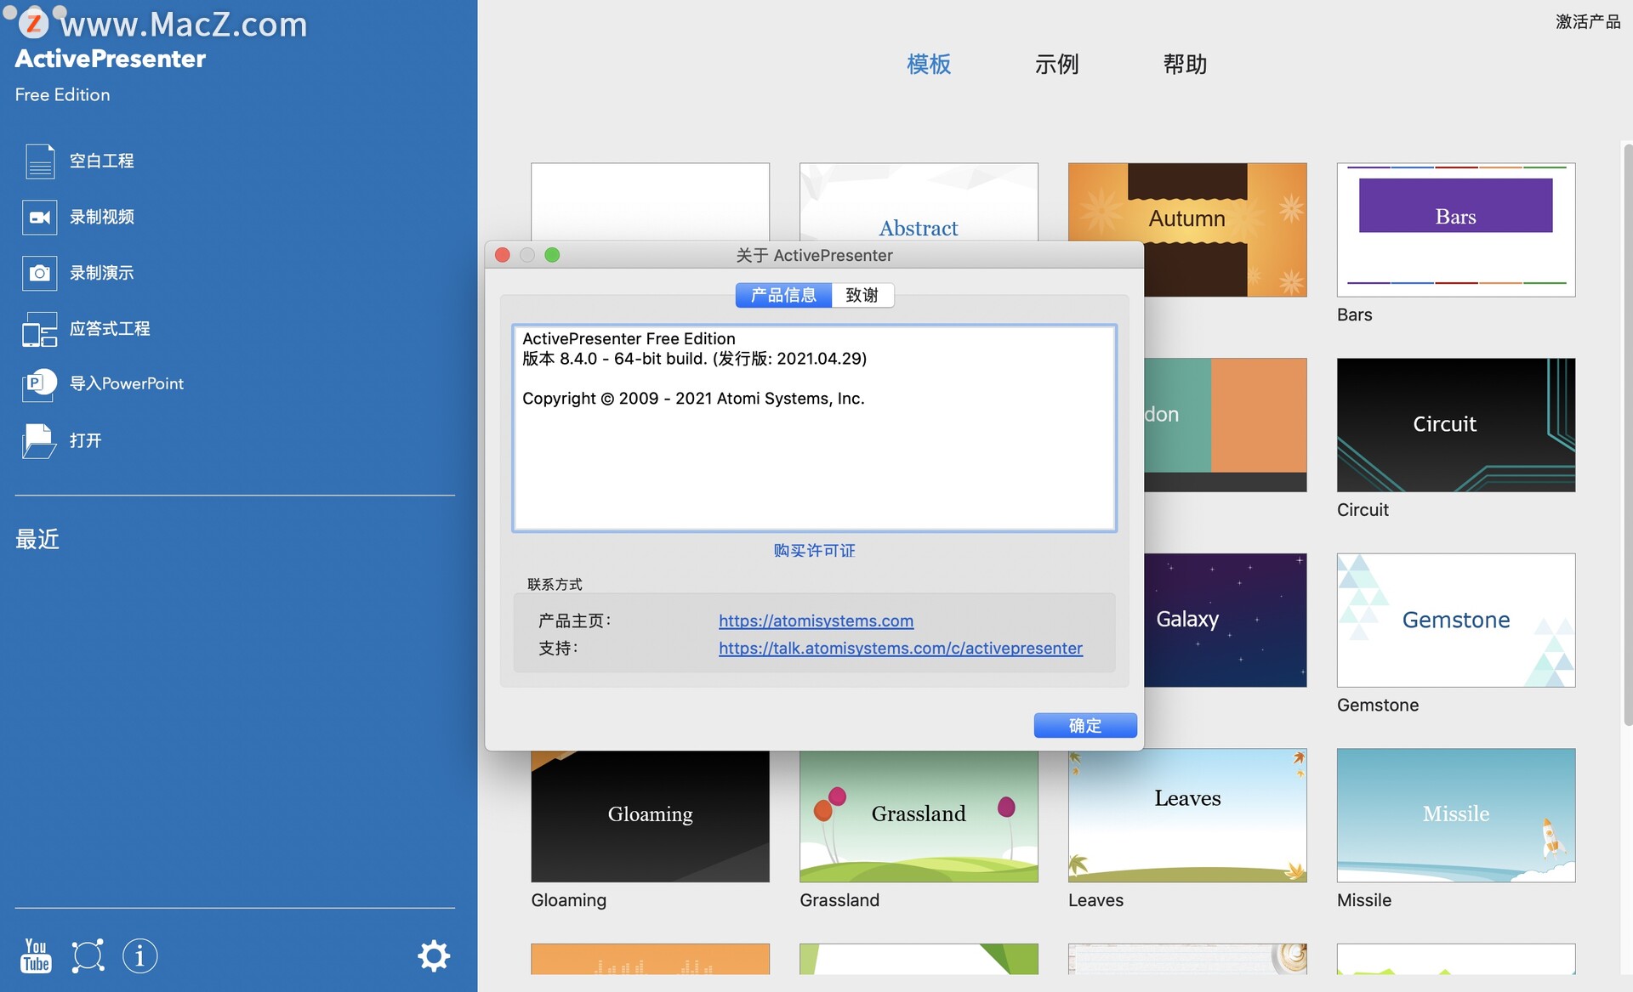Select the 致谢 tab in About dialog
This screenshot has width=1633, height=992.
tap(862, 295)
